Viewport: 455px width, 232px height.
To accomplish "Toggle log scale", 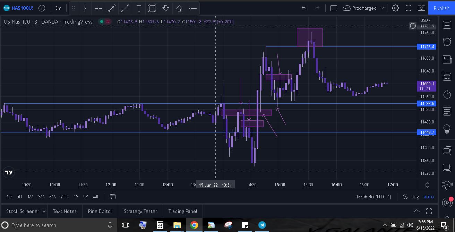I will [416, 197].
